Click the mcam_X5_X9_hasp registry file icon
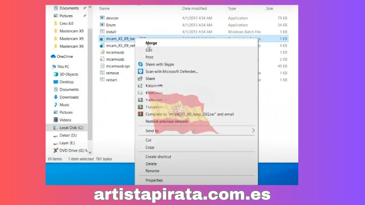 (102, 38)
